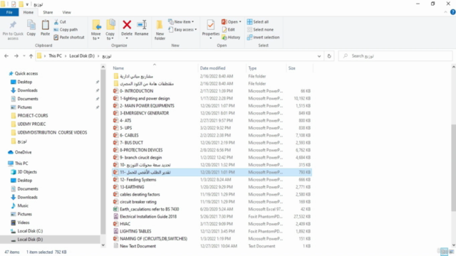Open the Move to menu
The height and width of the screenshot is (256, 456).
pos(96,30)
